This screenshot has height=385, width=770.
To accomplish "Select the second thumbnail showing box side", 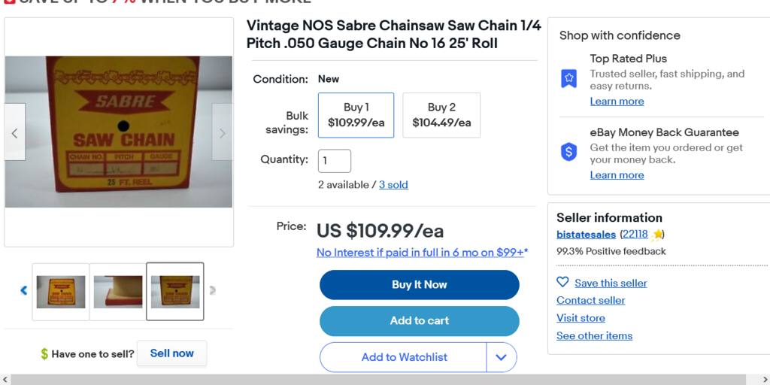I will click(118, 292).
